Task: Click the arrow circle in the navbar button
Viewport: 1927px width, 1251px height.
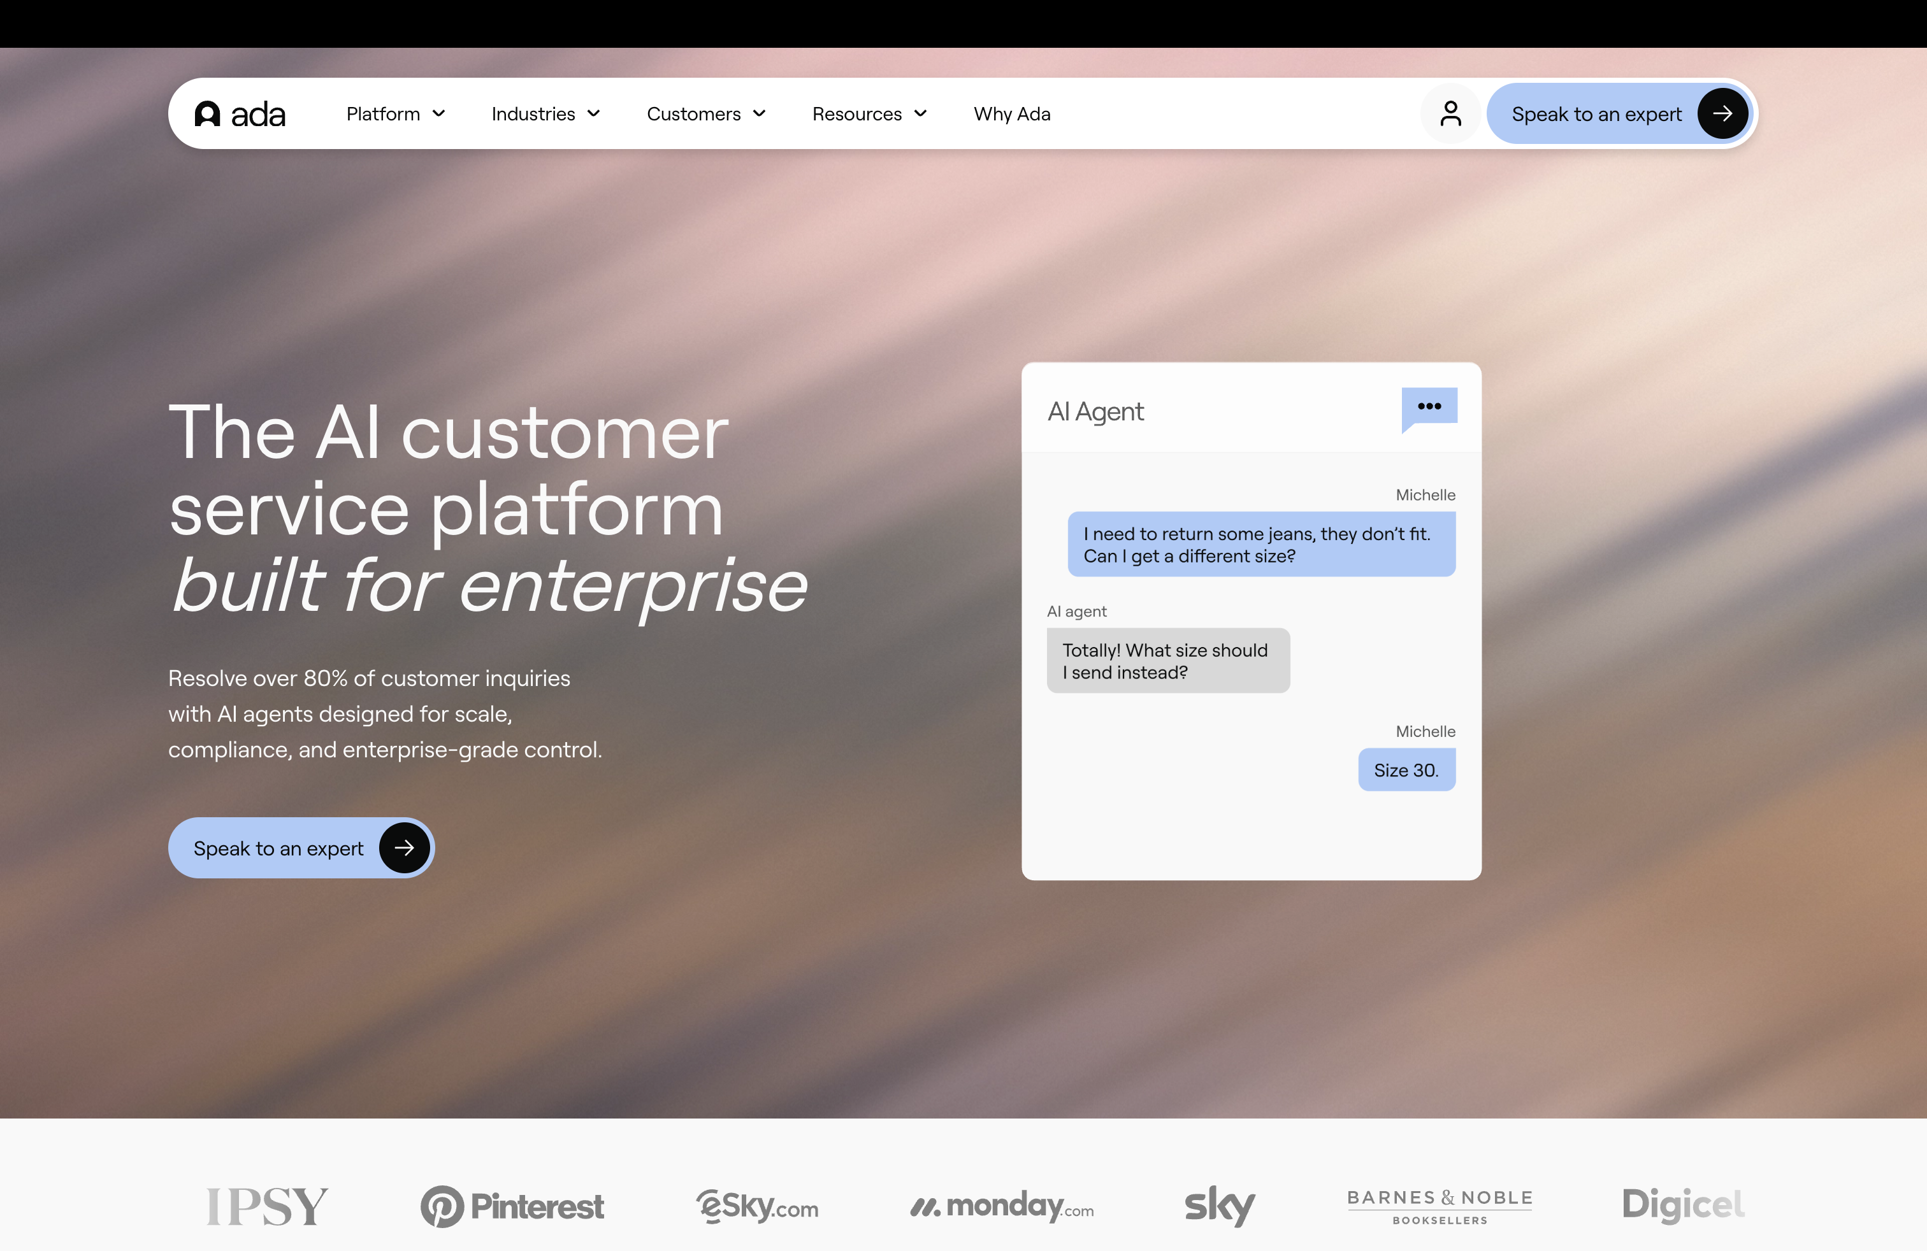Action: (x=1722, y=113)
